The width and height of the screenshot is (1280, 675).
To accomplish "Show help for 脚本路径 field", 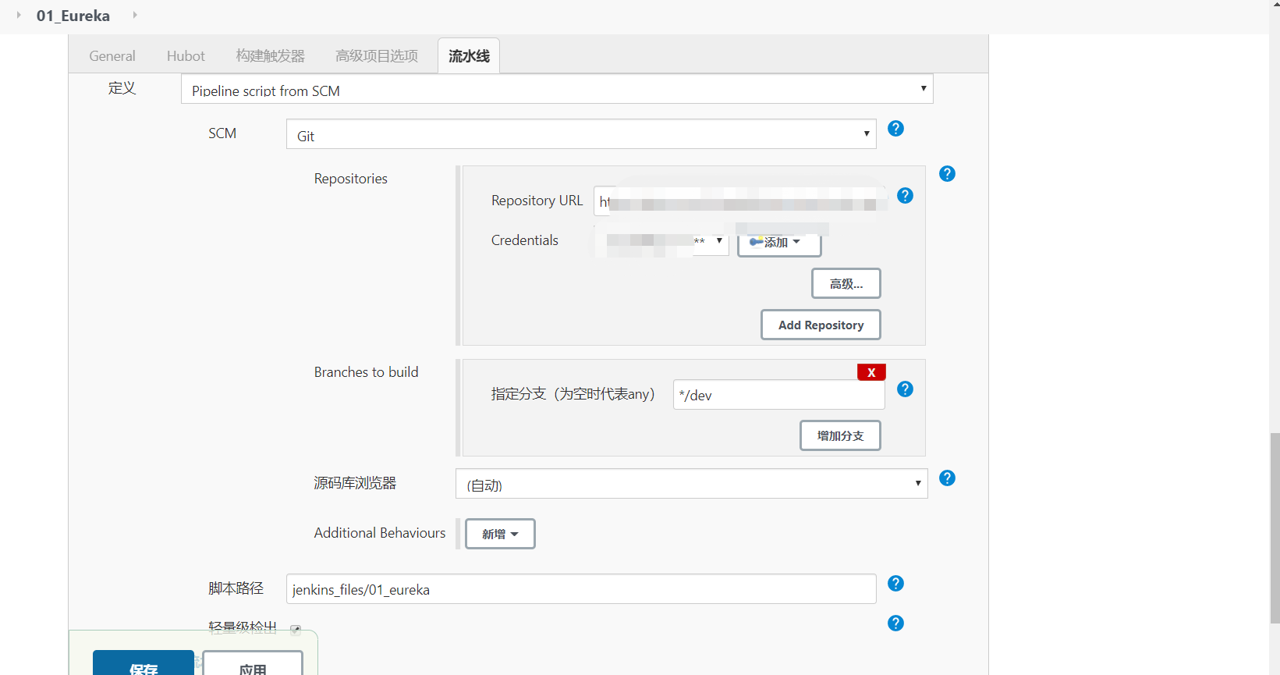I will [x=895, y=584].
